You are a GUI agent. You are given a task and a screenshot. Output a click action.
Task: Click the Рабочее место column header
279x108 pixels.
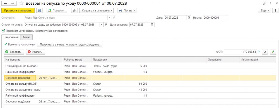pyautogui.click(x=76, y=60)
